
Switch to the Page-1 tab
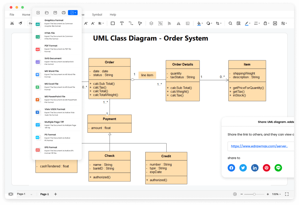point(45,194)
